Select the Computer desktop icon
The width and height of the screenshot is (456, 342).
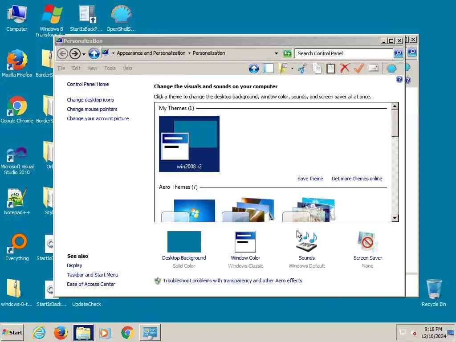coord(17,18)
